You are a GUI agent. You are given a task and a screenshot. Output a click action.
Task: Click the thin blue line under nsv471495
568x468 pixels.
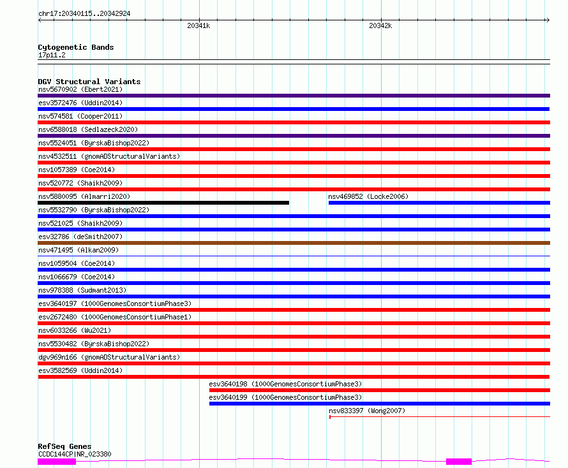[294, 256]
